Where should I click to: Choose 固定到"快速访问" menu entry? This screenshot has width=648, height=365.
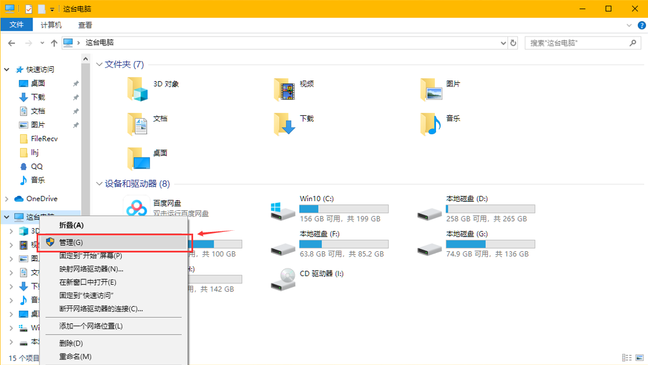114,295
